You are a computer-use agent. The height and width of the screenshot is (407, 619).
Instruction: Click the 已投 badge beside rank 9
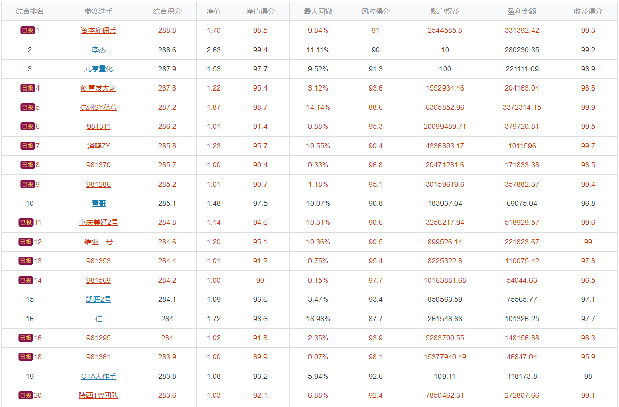(27, 184)
